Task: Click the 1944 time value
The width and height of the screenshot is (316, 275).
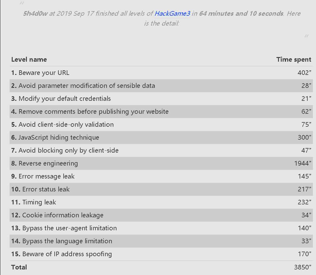Action: 302,163
